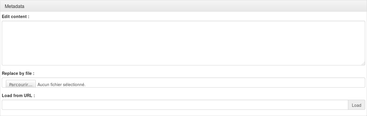Click the no-file-selected status text
The image size is (367, 116).
tap(62, 85)
